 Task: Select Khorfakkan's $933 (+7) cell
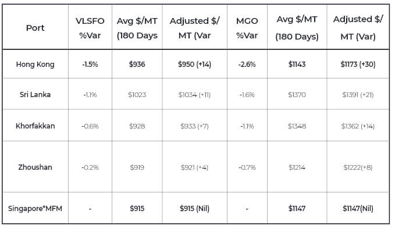(x=194, y=126)
